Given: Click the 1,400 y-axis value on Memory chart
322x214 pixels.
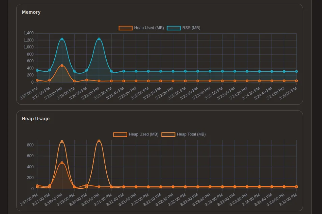Looking at the screenshot, I should pos(29,33).
